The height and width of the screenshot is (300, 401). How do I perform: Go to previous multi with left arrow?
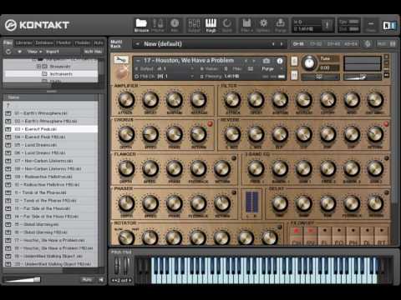(x=273, y=44)
